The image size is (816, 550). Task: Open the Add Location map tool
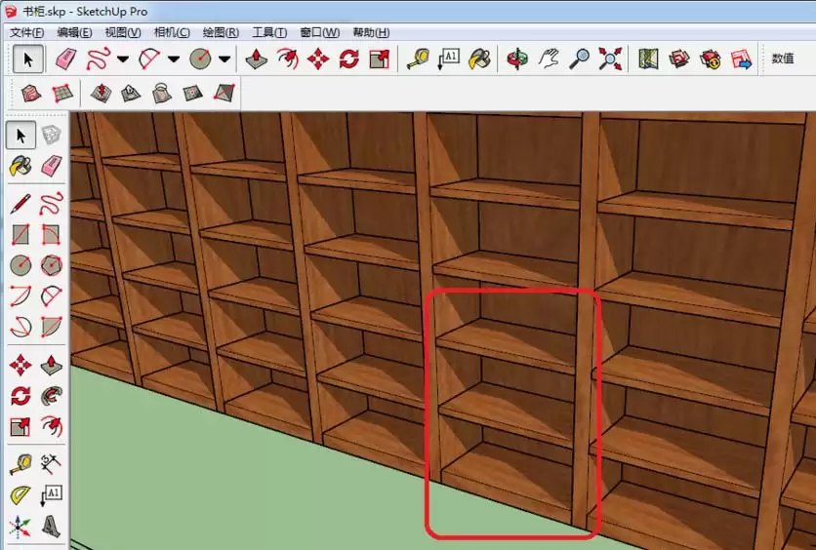click(648, 59)
